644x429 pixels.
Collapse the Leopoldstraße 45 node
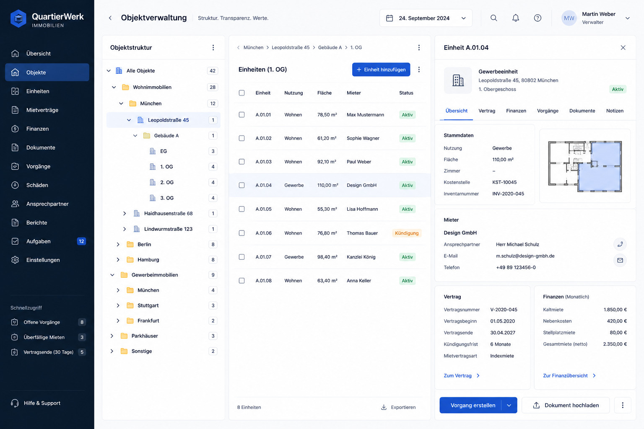click(129, 120)
